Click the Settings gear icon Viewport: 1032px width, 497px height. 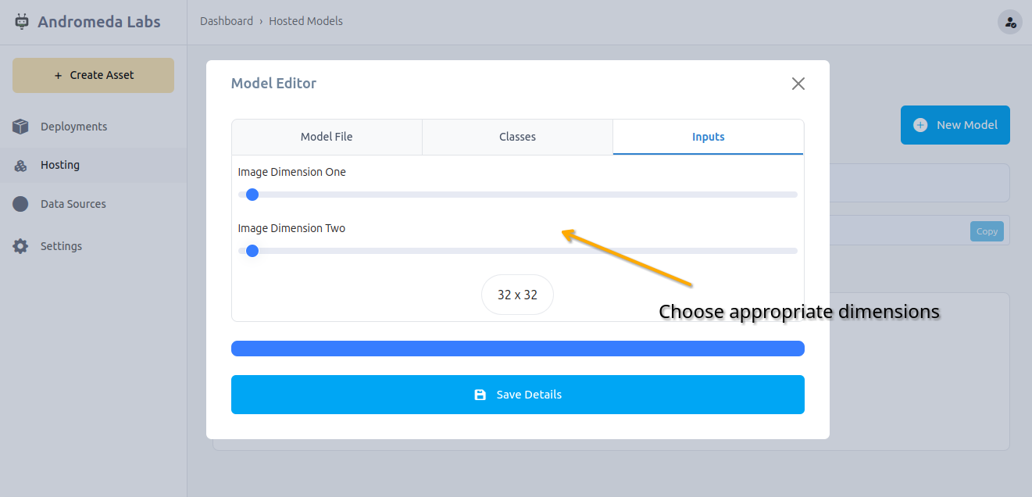pyautogui.click(x=20, y=246)
